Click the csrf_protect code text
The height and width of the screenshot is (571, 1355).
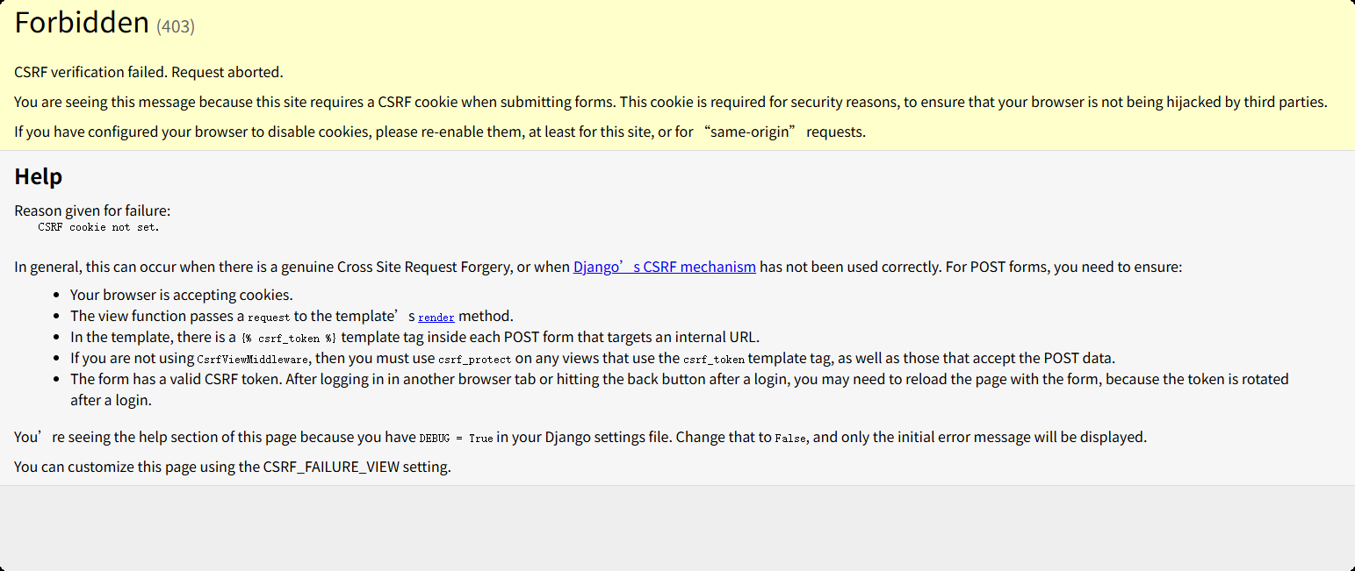tap(474, 359)
